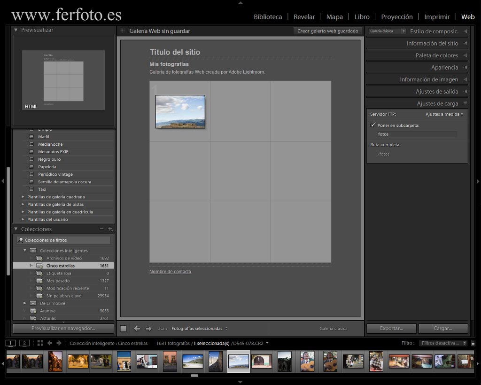Image resolution: width=481 pixels, height=385 pixels.
Task: Go to previous page left arrow in toolbar
Action: tap(137, 329)
